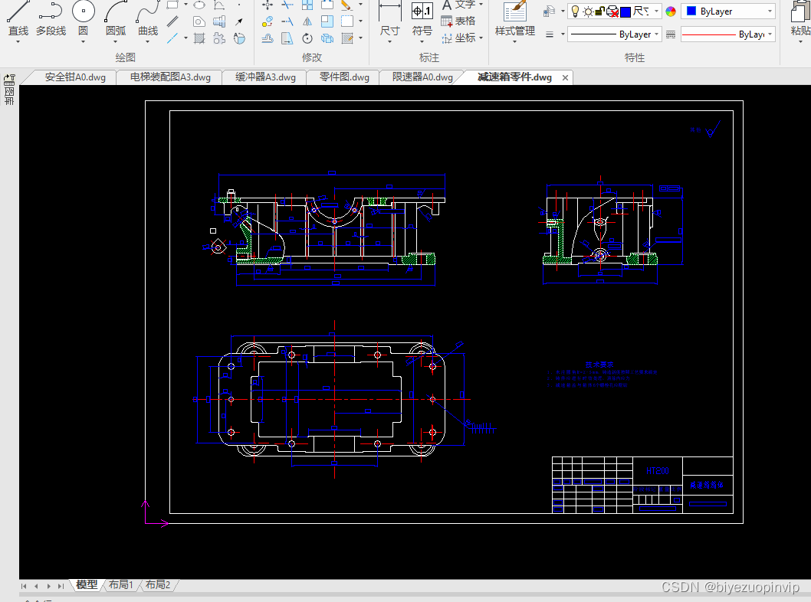Jump to last layout tab arrow
This screenshot has height=602, width=811.
[61, 586]
